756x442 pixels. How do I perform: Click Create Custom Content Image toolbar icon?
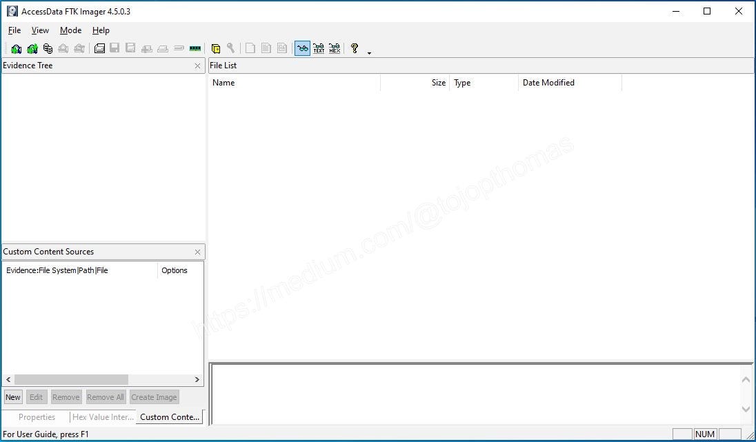pyautogui.click(x=163, y=48)
